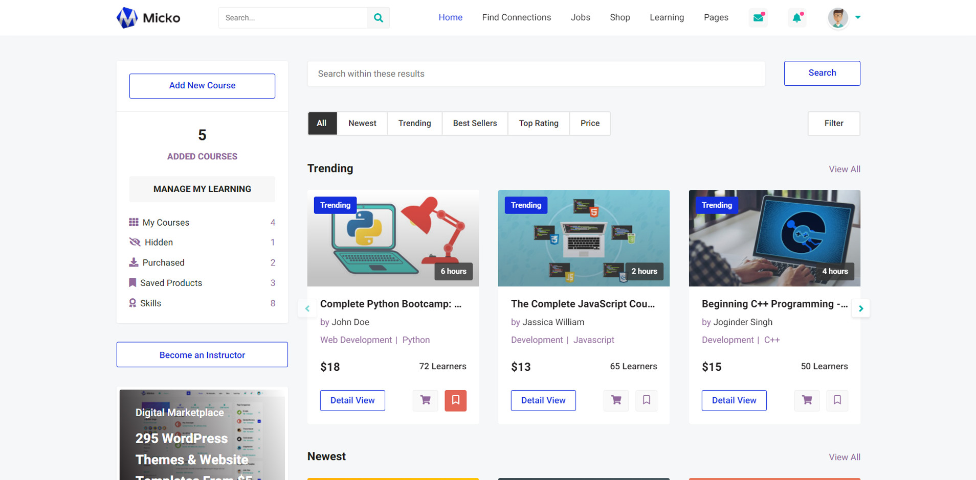This screenshot has width=976, height=480.
Task: Add Beginning C++ Programming to cart
Action: click(x=807, y=400)
